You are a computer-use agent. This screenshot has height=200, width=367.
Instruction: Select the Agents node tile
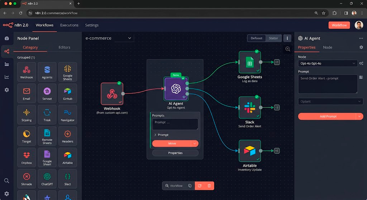47,72
